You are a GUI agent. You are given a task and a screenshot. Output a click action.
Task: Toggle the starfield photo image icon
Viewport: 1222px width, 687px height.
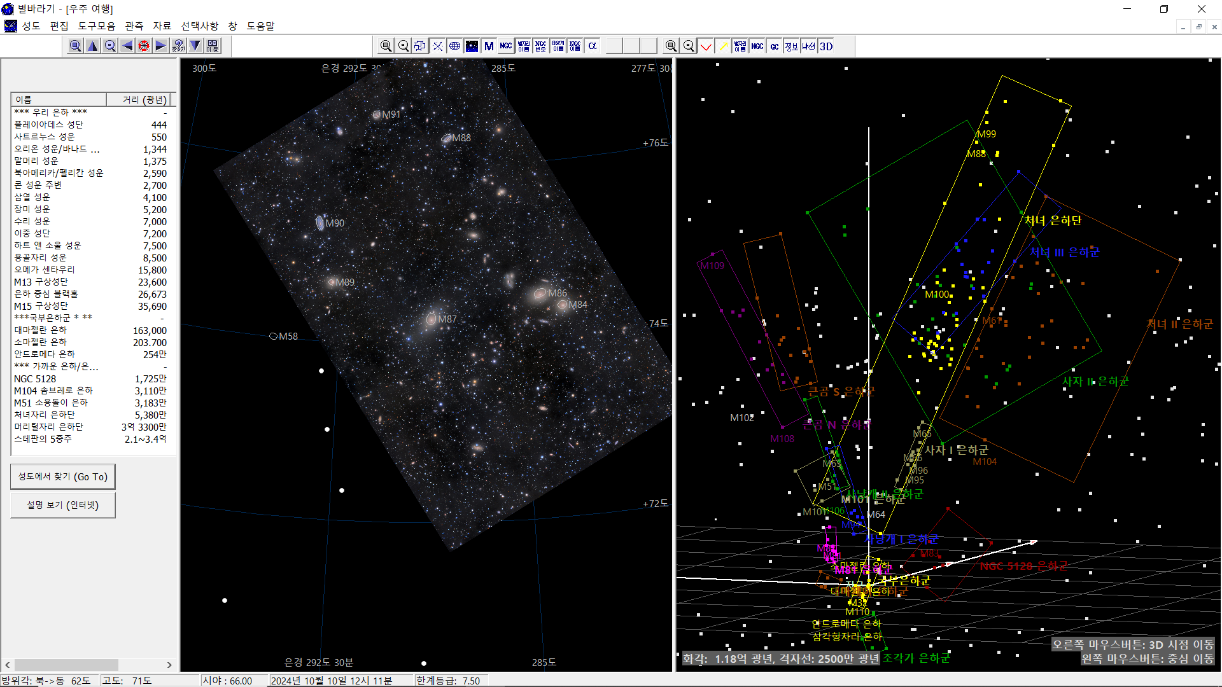pos(472,46)
